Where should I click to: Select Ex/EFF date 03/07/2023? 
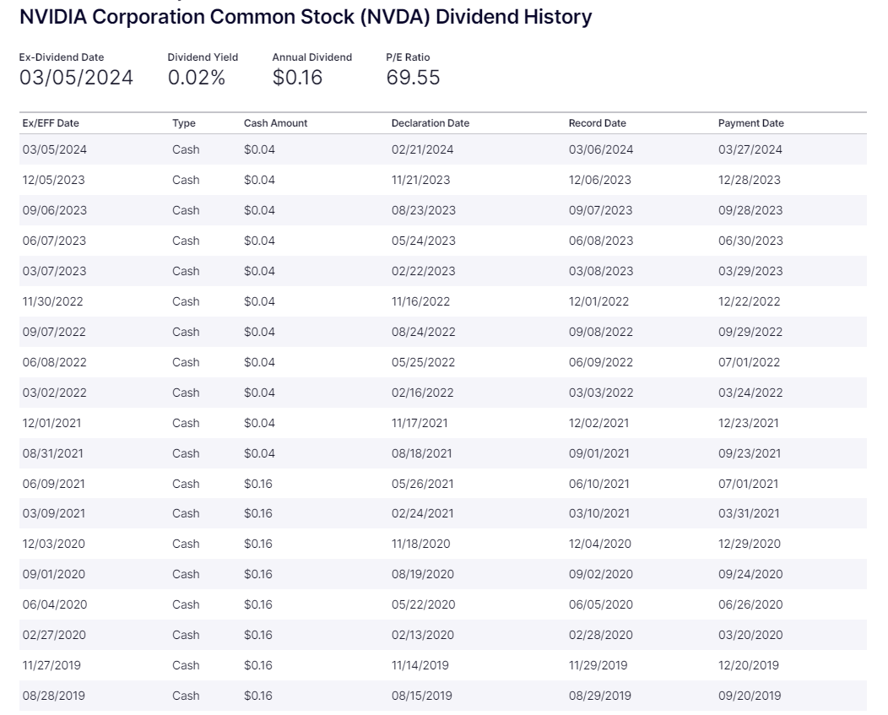(54, 271)
